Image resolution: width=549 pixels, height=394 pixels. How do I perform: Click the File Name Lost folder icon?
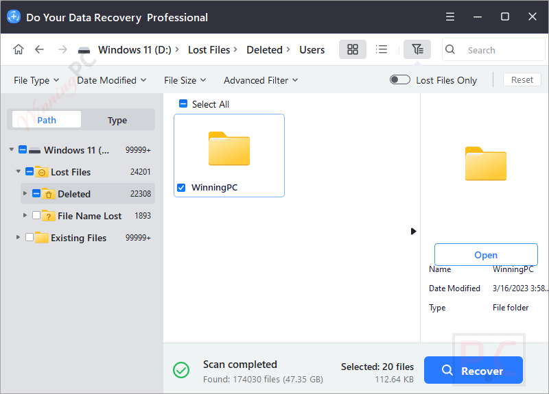(x=48, y=216)
